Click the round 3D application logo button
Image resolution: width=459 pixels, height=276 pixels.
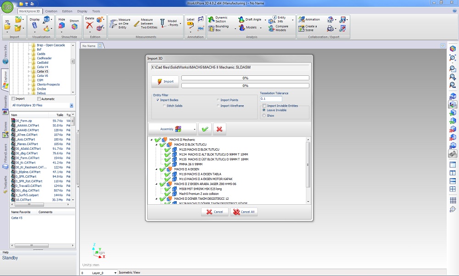(x=7, y=7)
